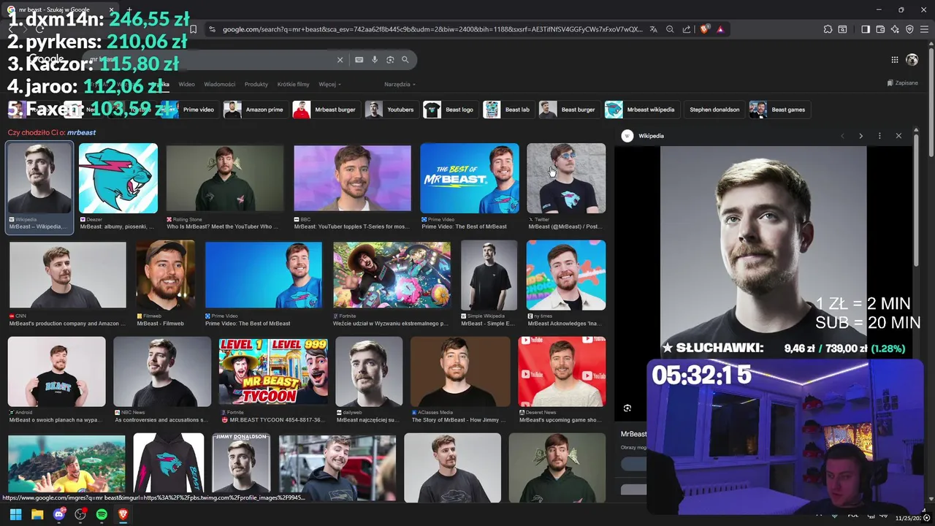Open three-dot options in preview panel
This screenshot has height=526, width=935.
[879, 136]
